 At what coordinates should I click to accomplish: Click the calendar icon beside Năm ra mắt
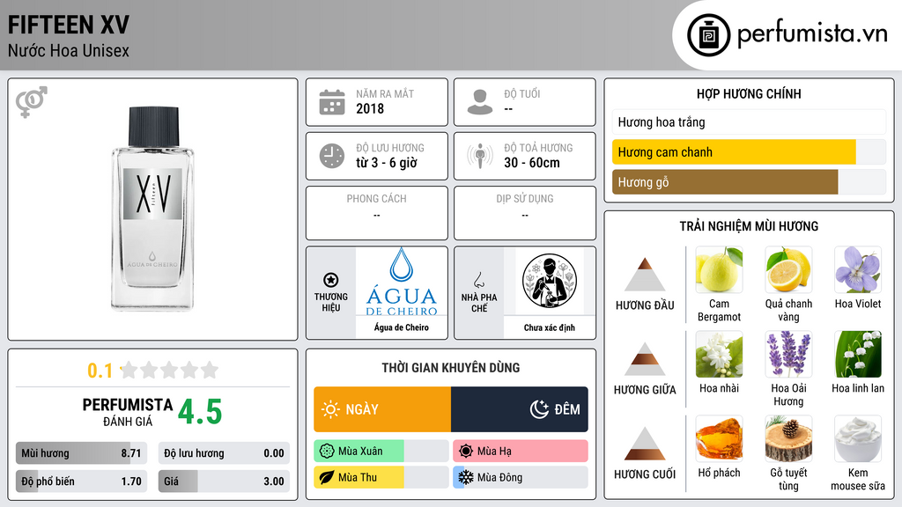click(332, 102)
